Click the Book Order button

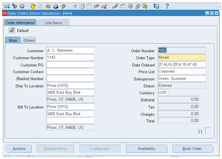point(193,149)
